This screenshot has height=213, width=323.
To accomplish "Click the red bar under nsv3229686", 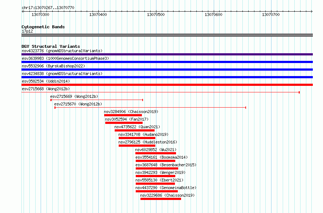I will 161,199.
